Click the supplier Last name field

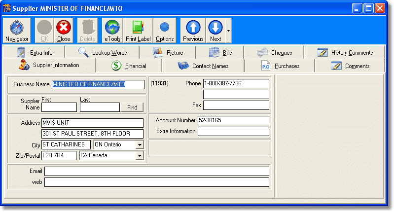[100, 107]
